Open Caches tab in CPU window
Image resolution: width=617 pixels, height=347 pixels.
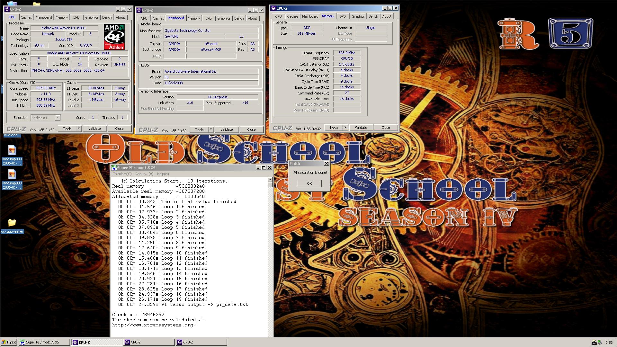(26, 17)
